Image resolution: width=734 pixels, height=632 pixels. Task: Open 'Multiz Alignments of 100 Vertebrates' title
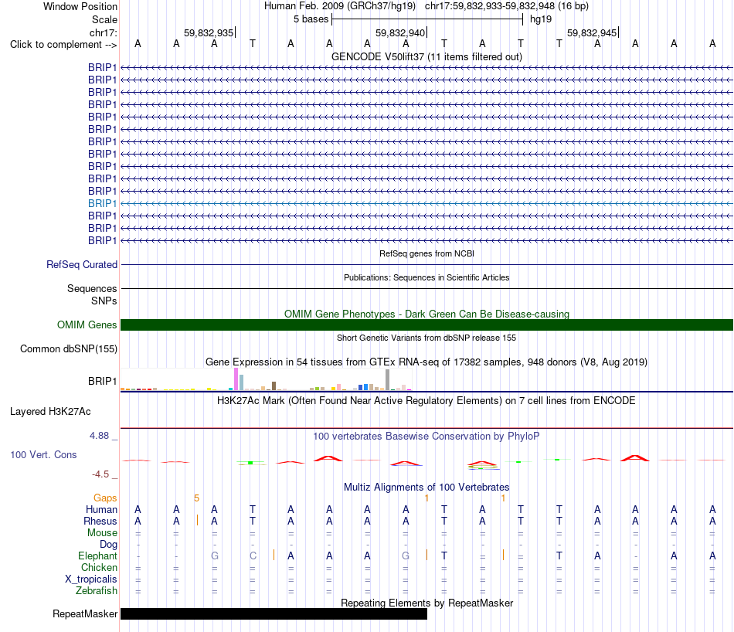426,488
